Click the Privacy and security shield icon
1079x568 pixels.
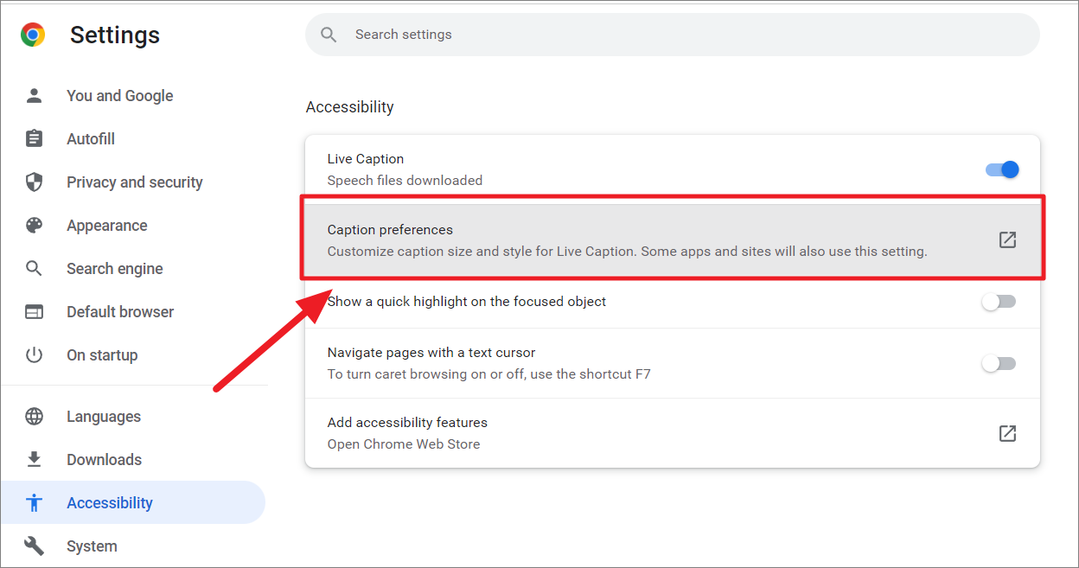tap(34, 182)
